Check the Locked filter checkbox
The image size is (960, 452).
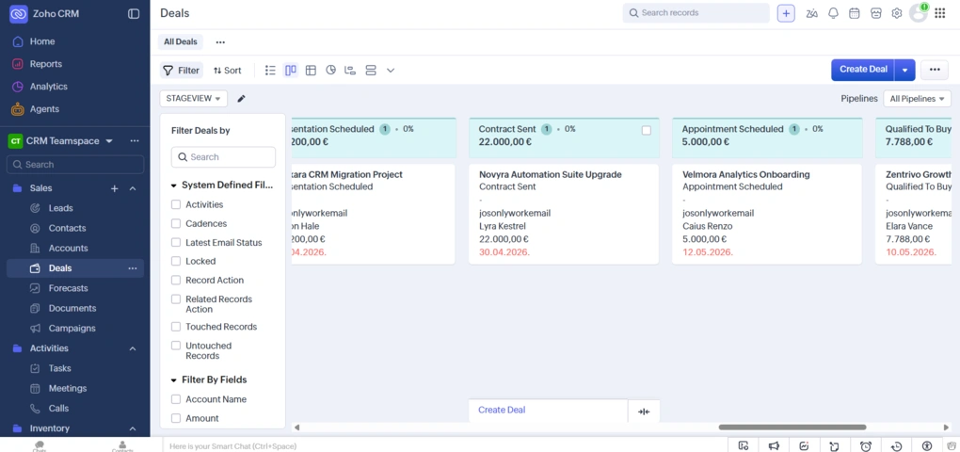click(x=176, y=261)
